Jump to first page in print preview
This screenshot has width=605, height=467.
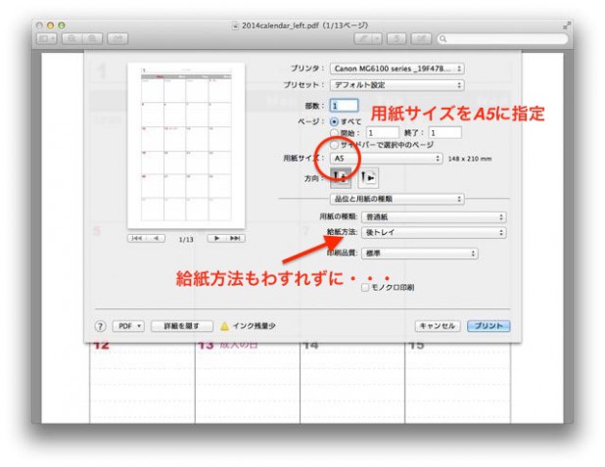[x=137, y=238]
